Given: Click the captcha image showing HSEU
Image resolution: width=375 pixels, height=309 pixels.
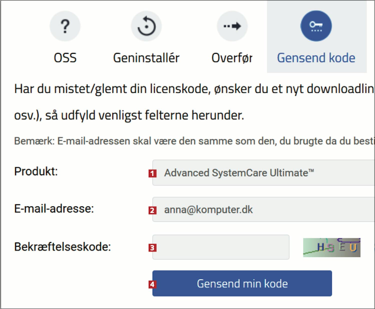Looking at the screenshot, I should point(332,247).
